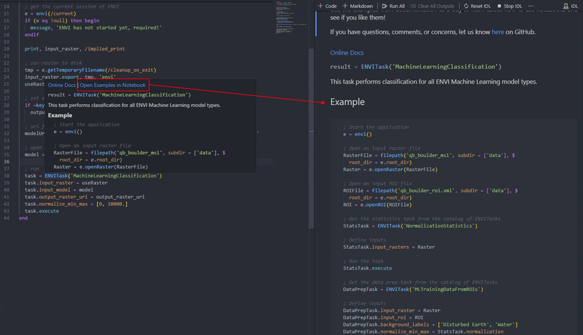Click the task.execute line in editor
Viewport: 583px width, 335px height.
[x=42, y=211]
